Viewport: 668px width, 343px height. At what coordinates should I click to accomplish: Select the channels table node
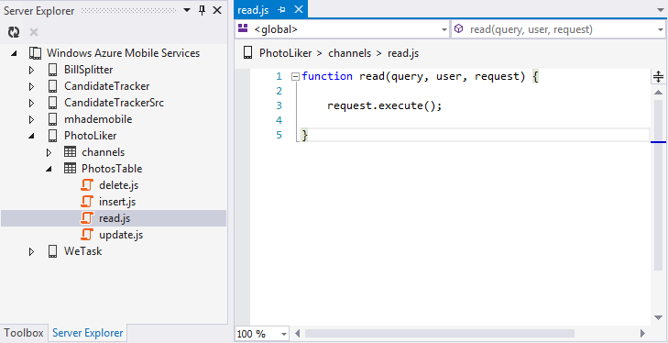[104, 152]
